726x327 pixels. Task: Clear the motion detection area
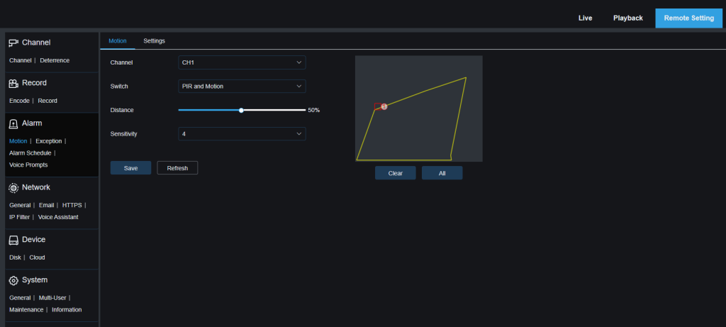point(395,173)
